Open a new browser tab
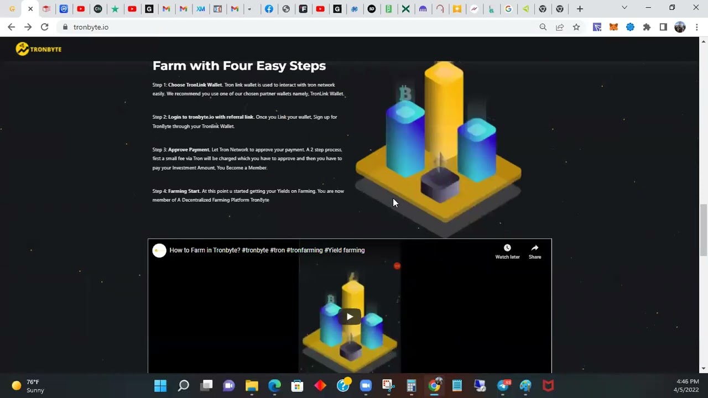Screen dimensions: 708x398 click(x=580, y=9)
